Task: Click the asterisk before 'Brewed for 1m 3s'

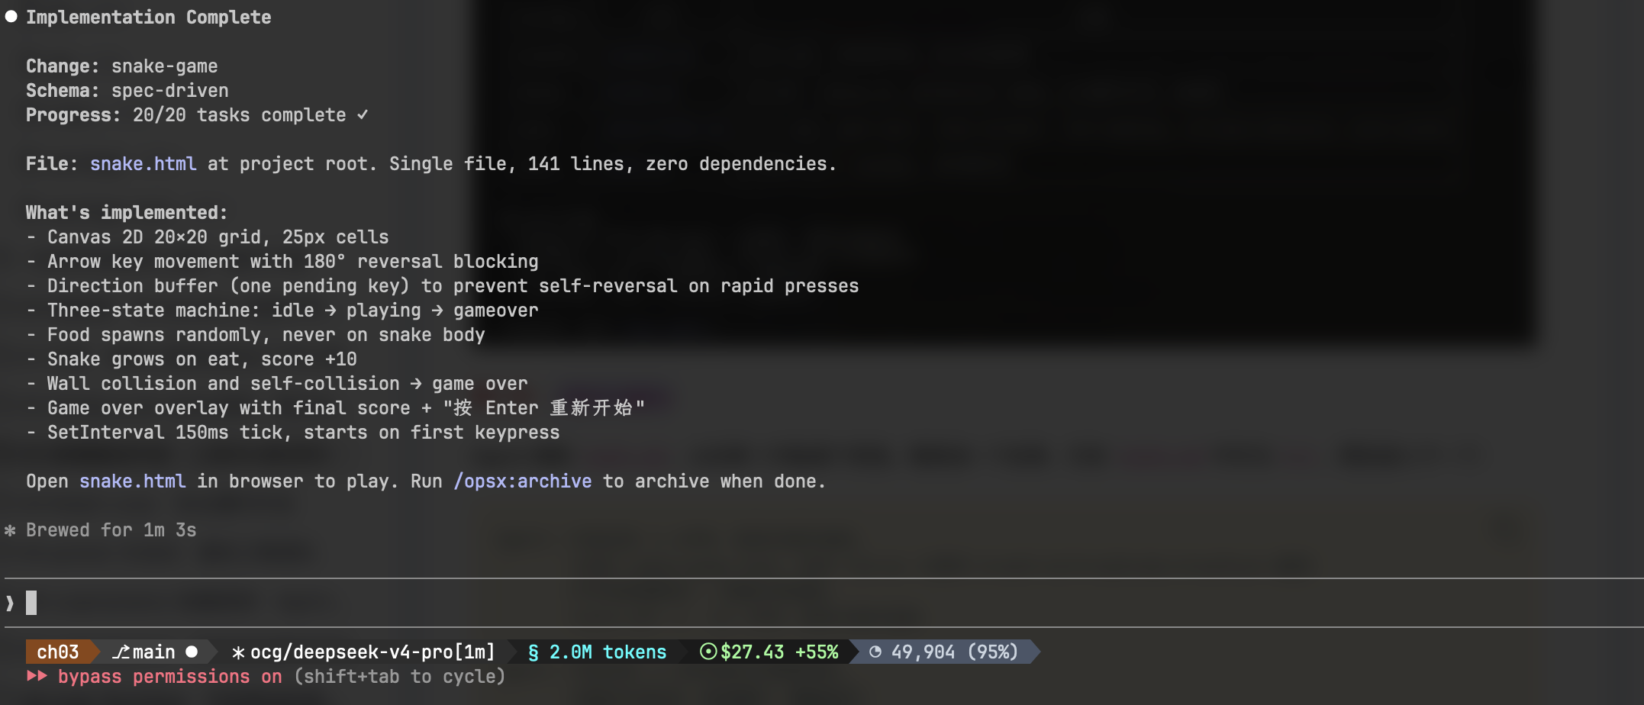Action: (10, 530)
